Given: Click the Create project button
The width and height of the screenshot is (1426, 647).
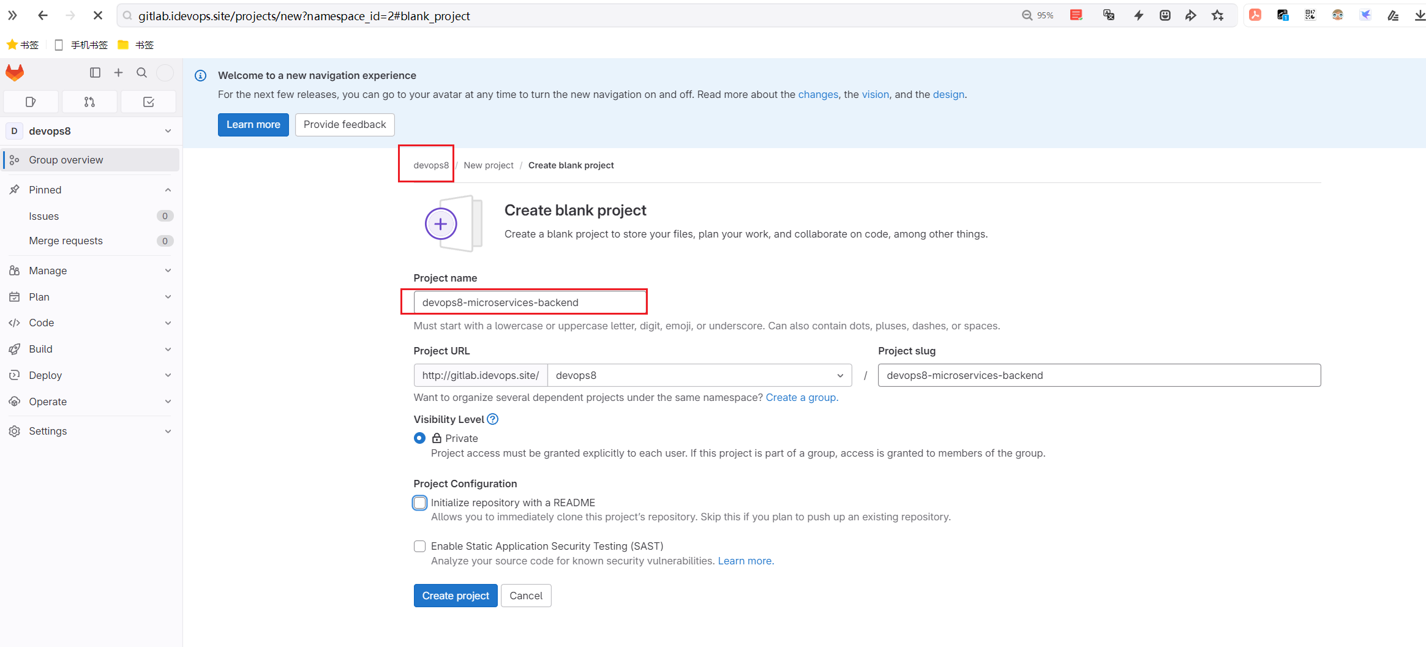Looking at the screenshot, I should 456,596.
